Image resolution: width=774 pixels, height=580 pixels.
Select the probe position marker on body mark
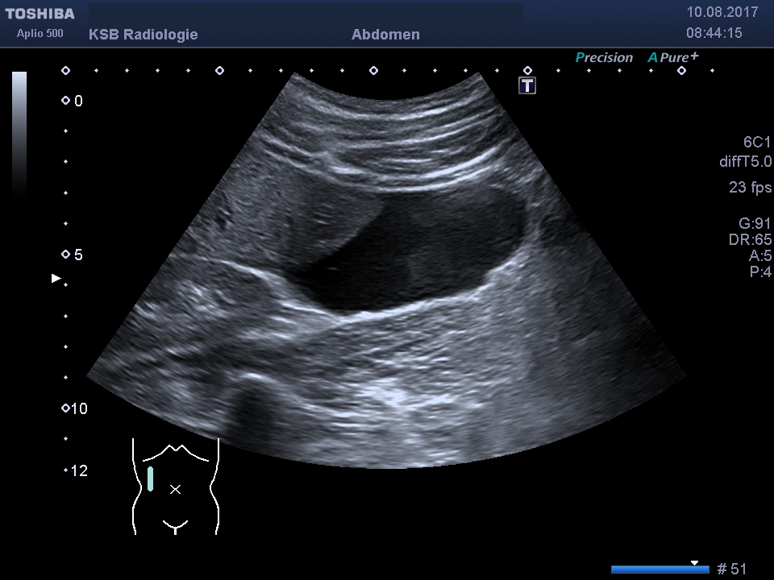point(150,478)
